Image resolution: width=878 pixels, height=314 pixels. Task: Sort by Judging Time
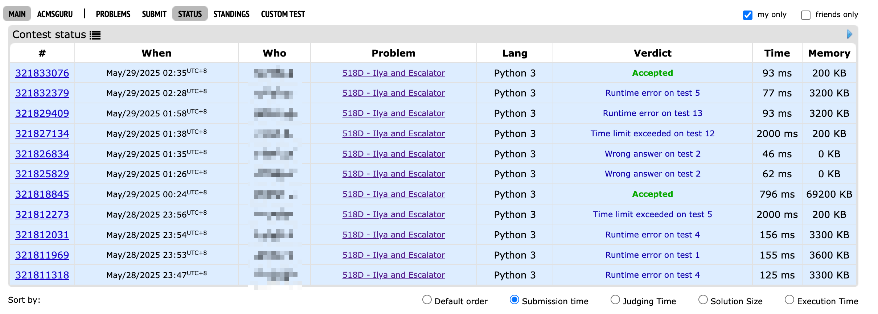[615, 300]
